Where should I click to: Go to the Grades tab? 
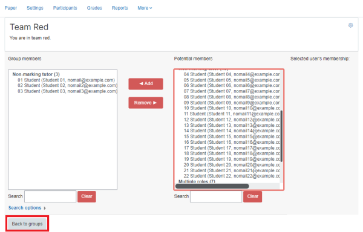click(x=94, y=8)
